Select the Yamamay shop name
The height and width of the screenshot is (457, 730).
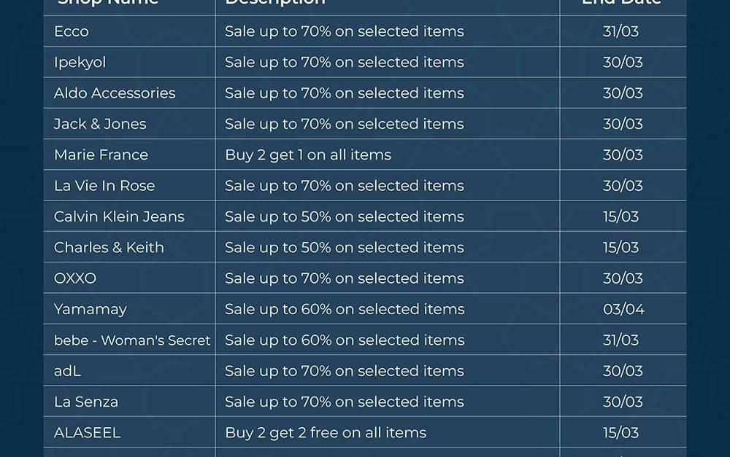91,309
